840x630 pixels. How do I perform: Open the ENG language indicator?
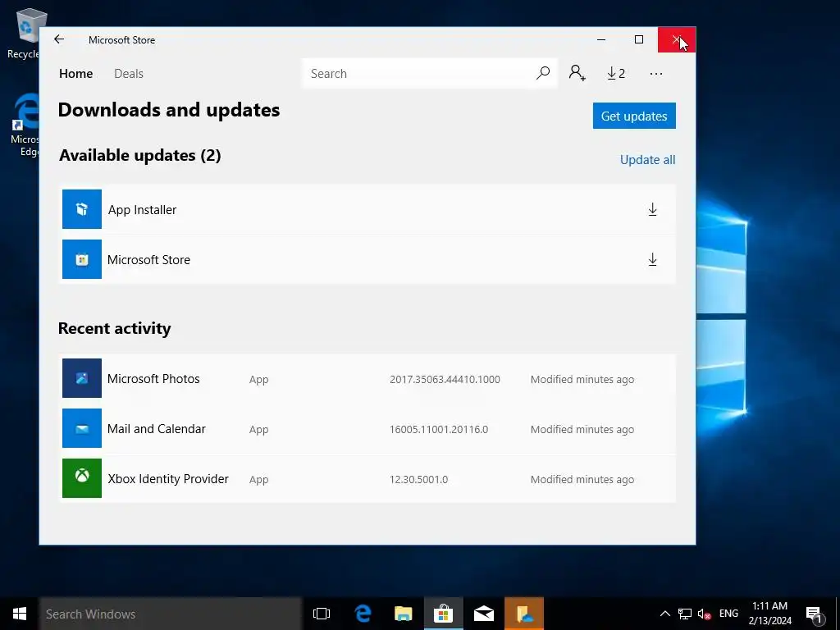728,614
